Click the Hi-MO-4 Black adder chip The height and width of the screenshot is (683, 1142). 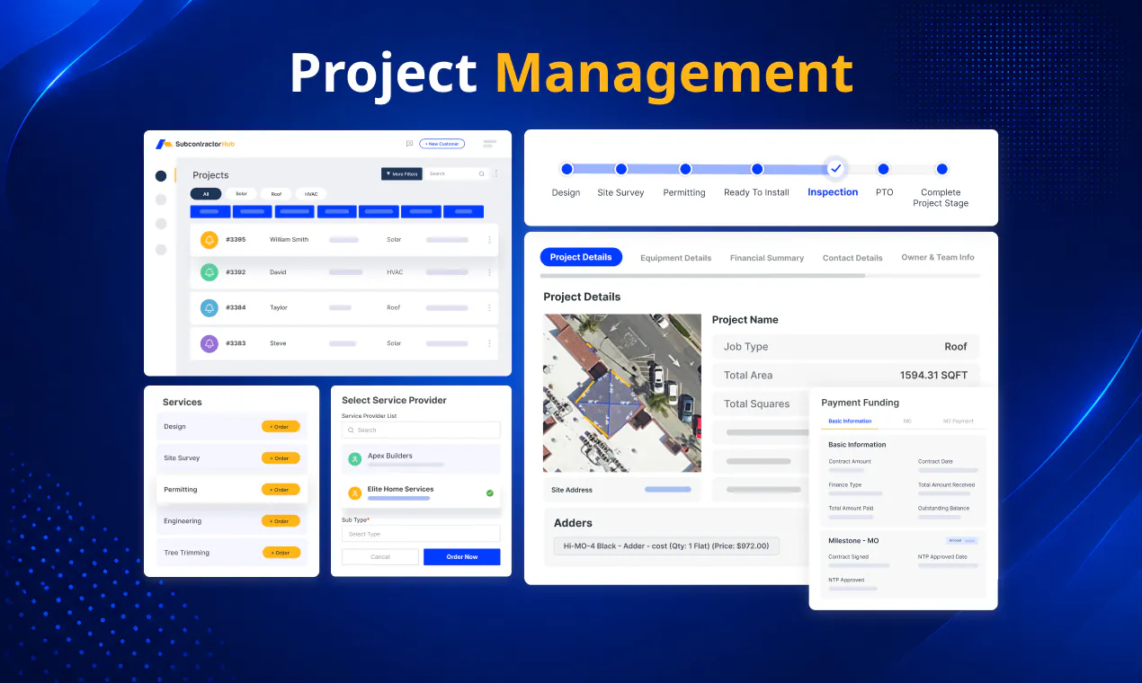666,546
